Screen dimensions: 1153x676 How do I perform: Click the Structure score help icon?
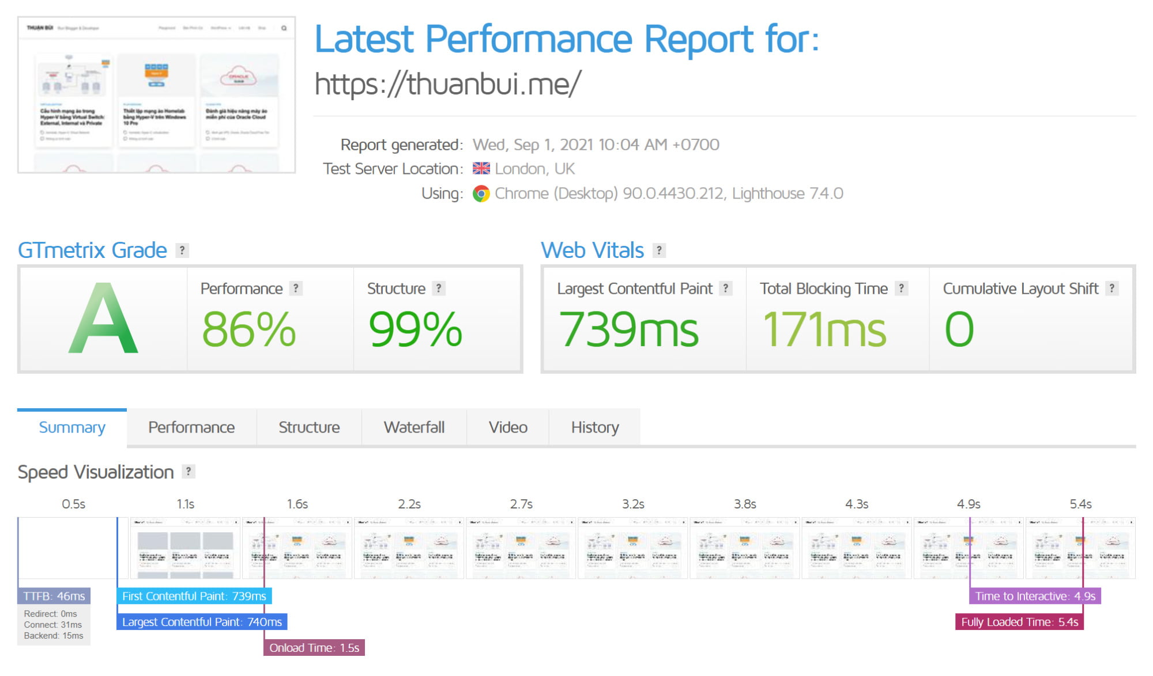pos(439,288)
